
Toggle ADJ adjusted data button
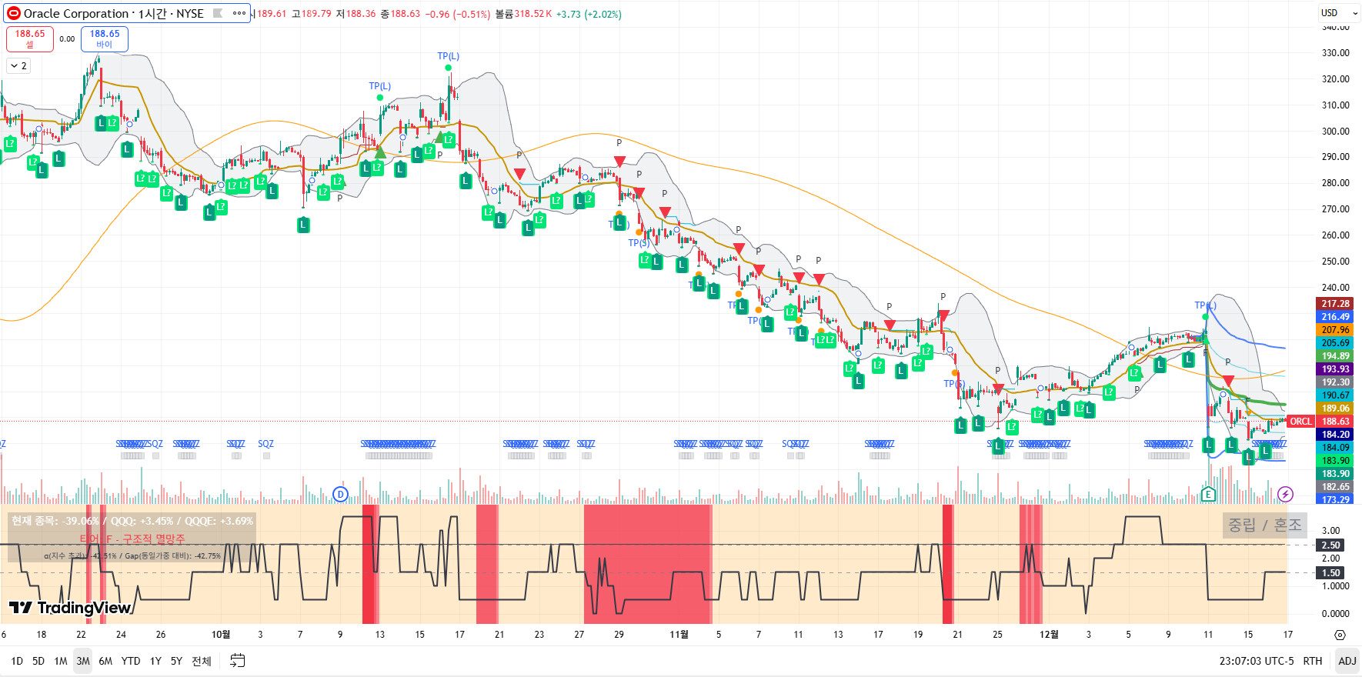coord(1347,661)
